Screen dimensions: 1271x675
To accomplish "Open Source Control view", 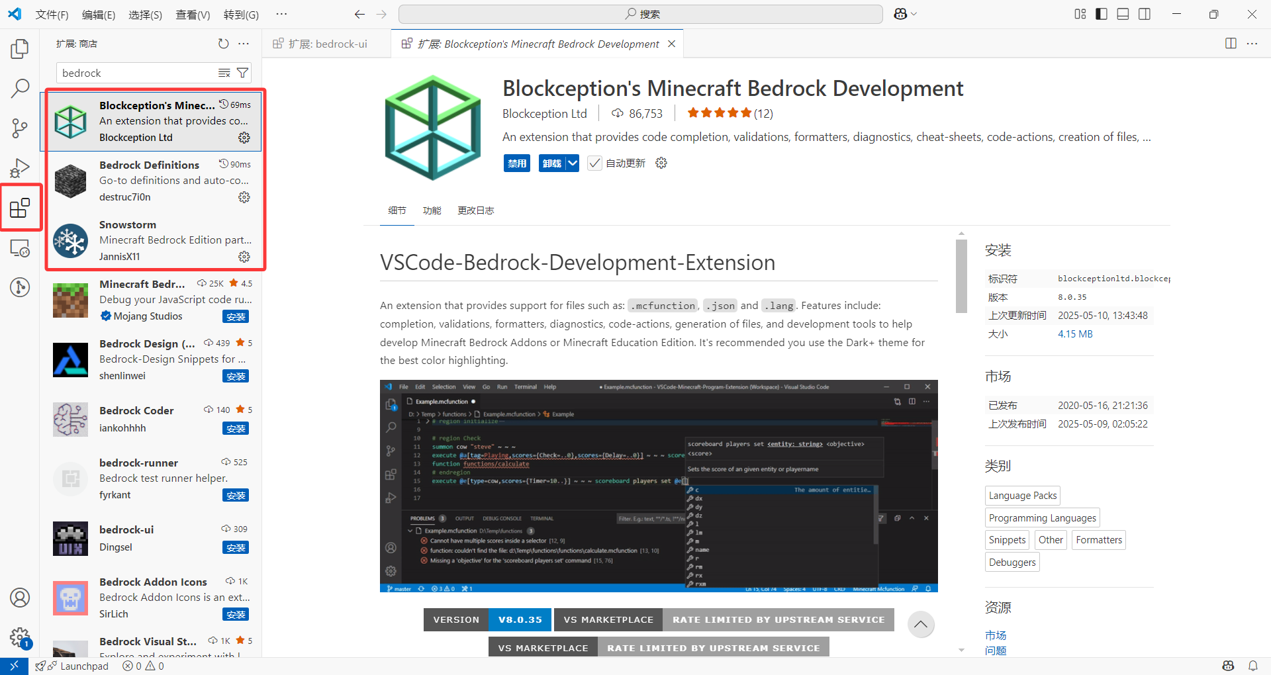I will 20,128.
